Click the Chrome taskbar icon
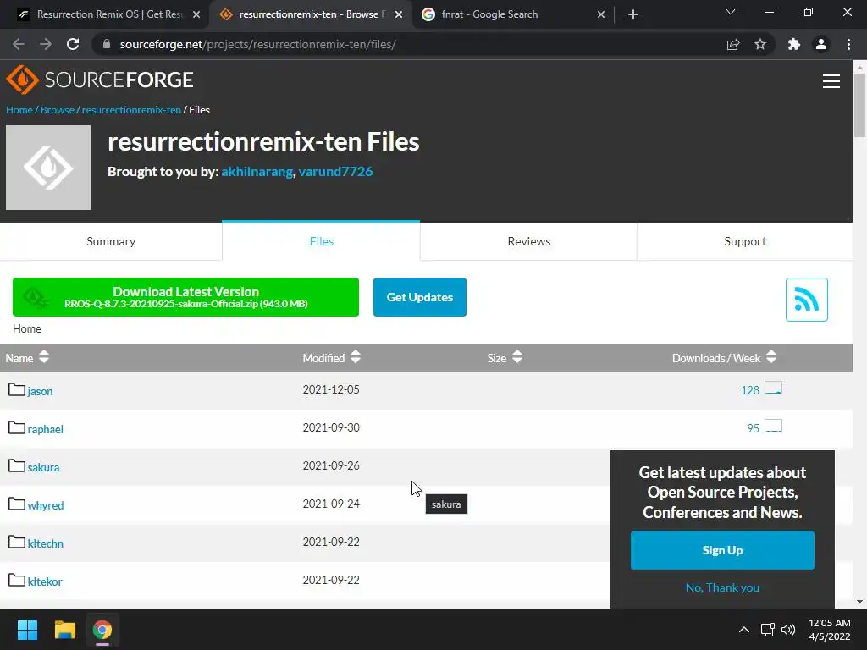 [x=102, y=630]
